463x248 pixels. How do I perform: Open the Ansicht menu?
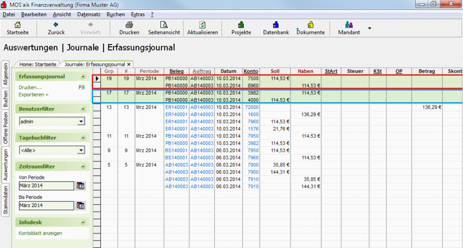click(62, 14)
